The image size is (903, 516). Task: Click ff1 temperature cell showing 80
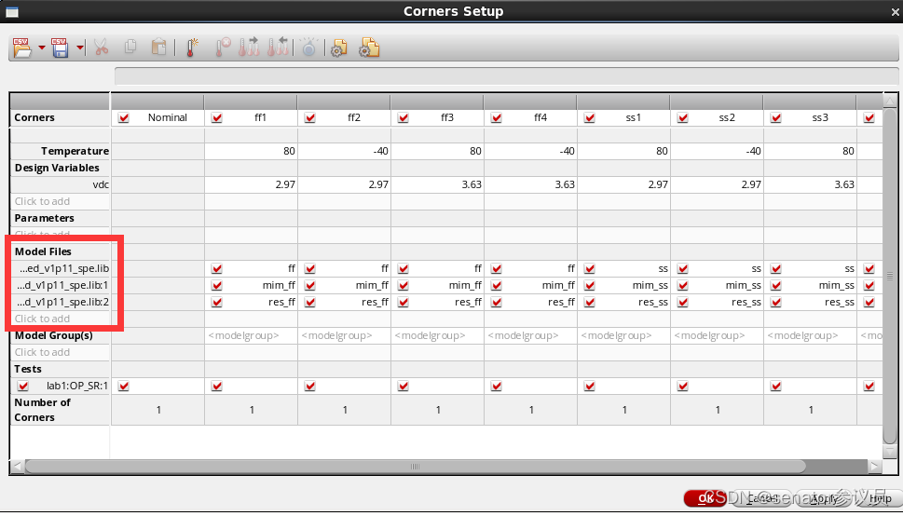pyautogui.click(x=251, y=151)
